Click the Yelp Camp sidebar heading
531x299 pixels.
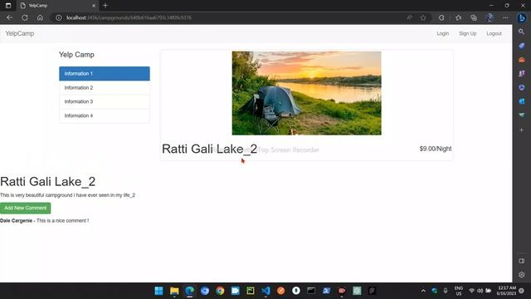76,55
